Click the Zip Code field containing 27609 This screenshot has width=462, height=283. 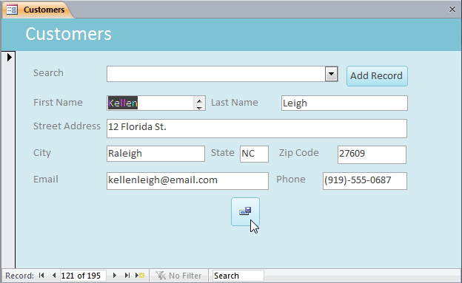372,154
